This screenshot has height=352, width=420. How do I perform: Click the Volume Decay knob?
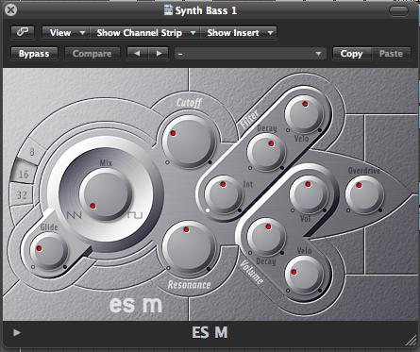[x=266, y=237]
